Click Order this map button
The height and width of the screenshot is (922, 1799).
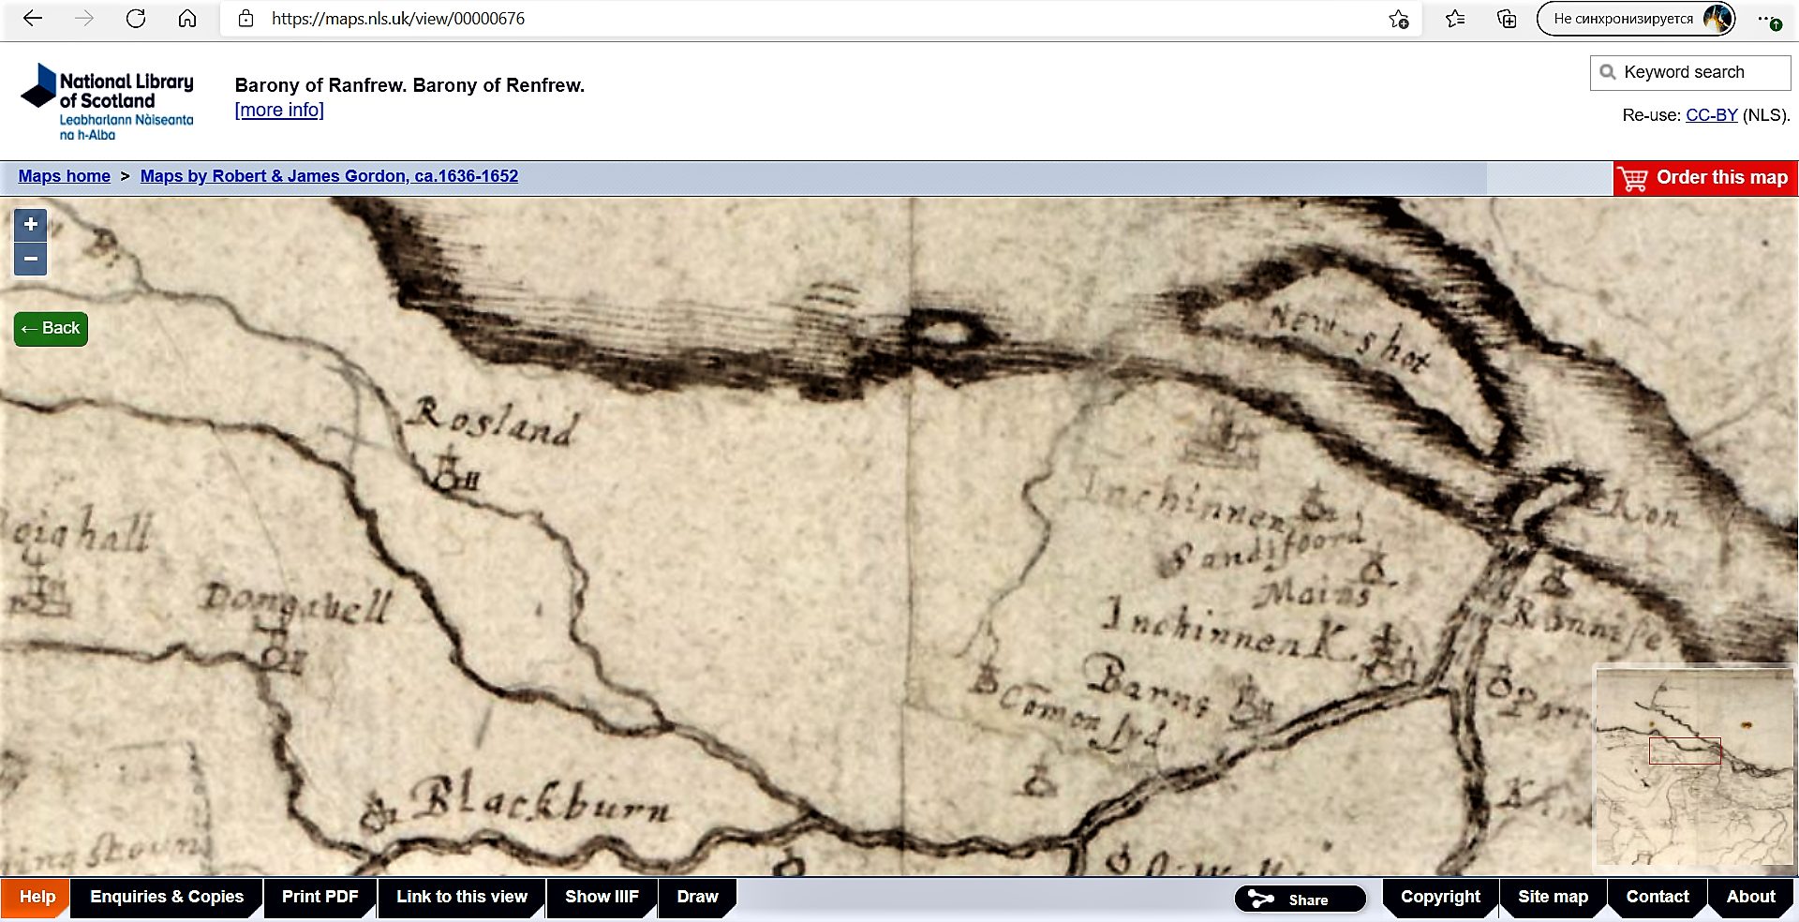tap(1705, 178)
